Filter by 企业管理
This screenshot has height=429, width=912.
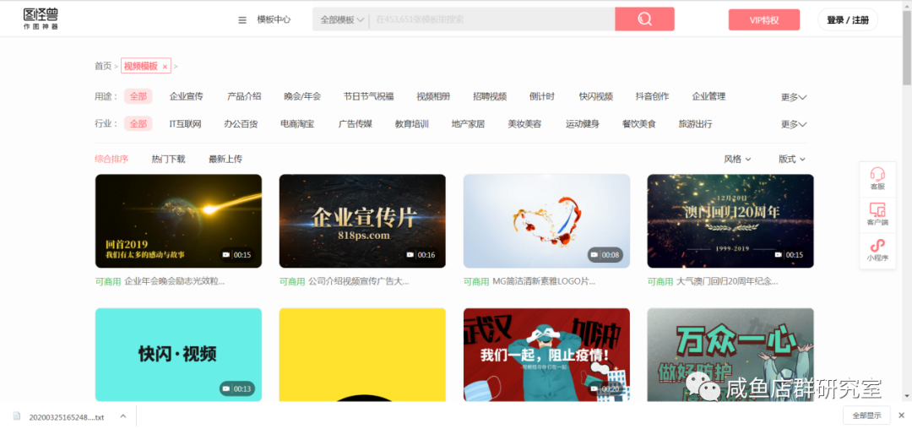point(708,96)
